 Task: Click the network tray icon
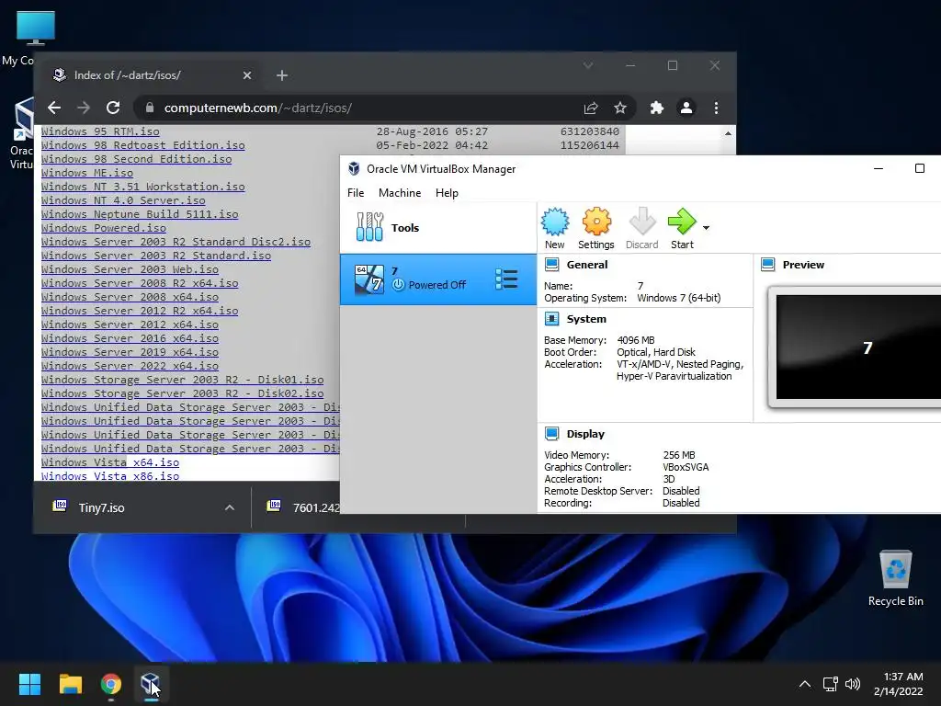[830, 684]
